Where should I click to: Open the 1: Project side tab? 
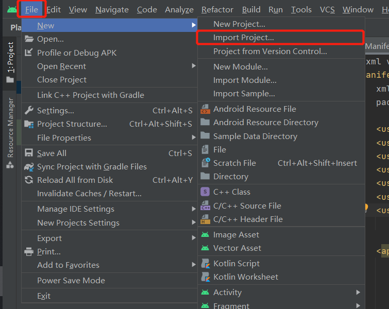(x=10, y=63)
